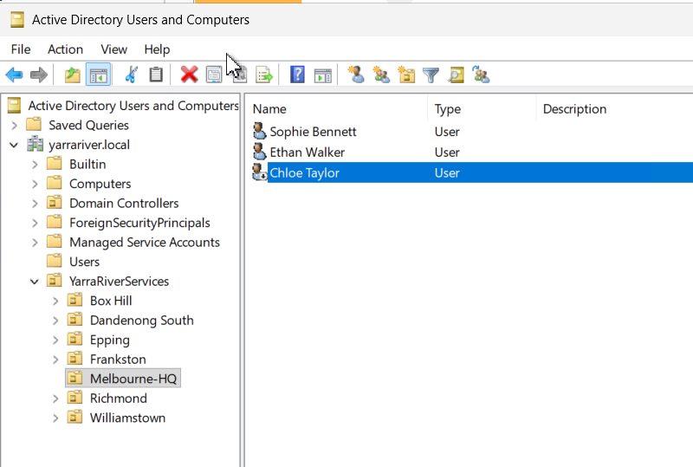Expand the Williamstown OU
This screenshot has height=467, width=693.
pyautogui.click(x=55, y=418)
